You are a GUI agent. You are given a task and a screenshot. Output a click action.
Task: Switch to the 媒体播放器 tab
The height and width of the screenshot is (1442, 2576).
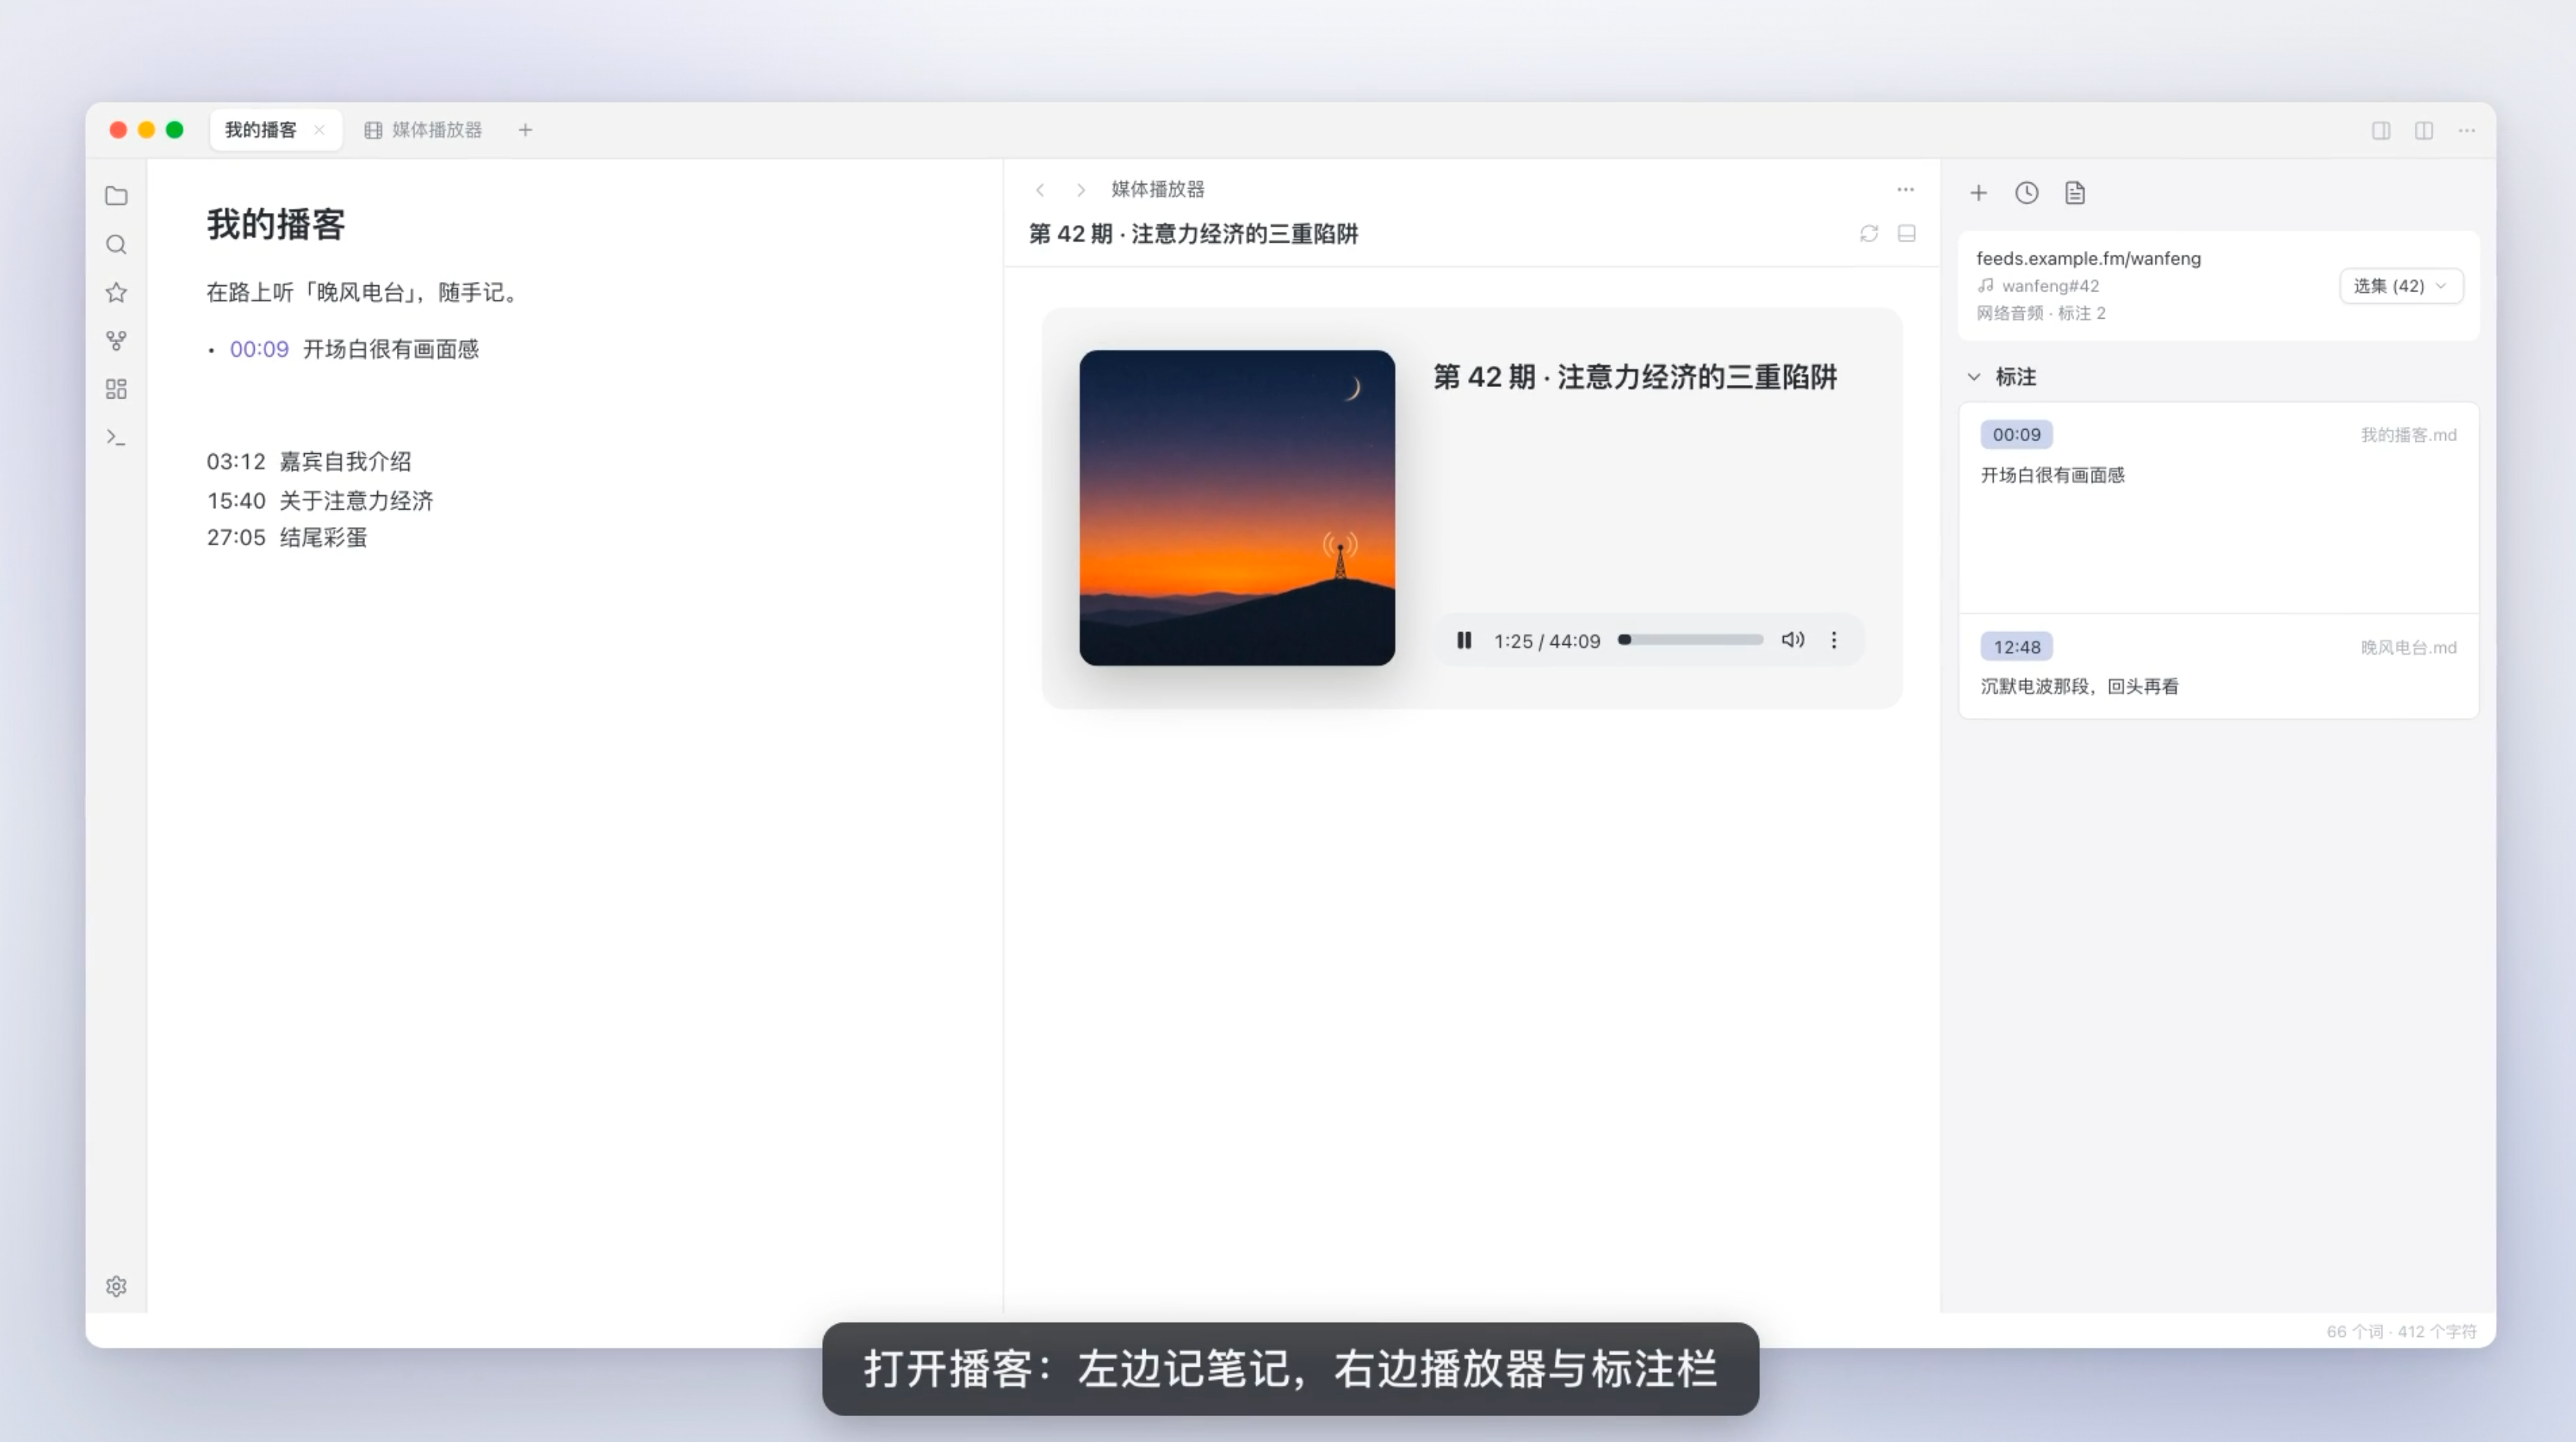(424, 130)
